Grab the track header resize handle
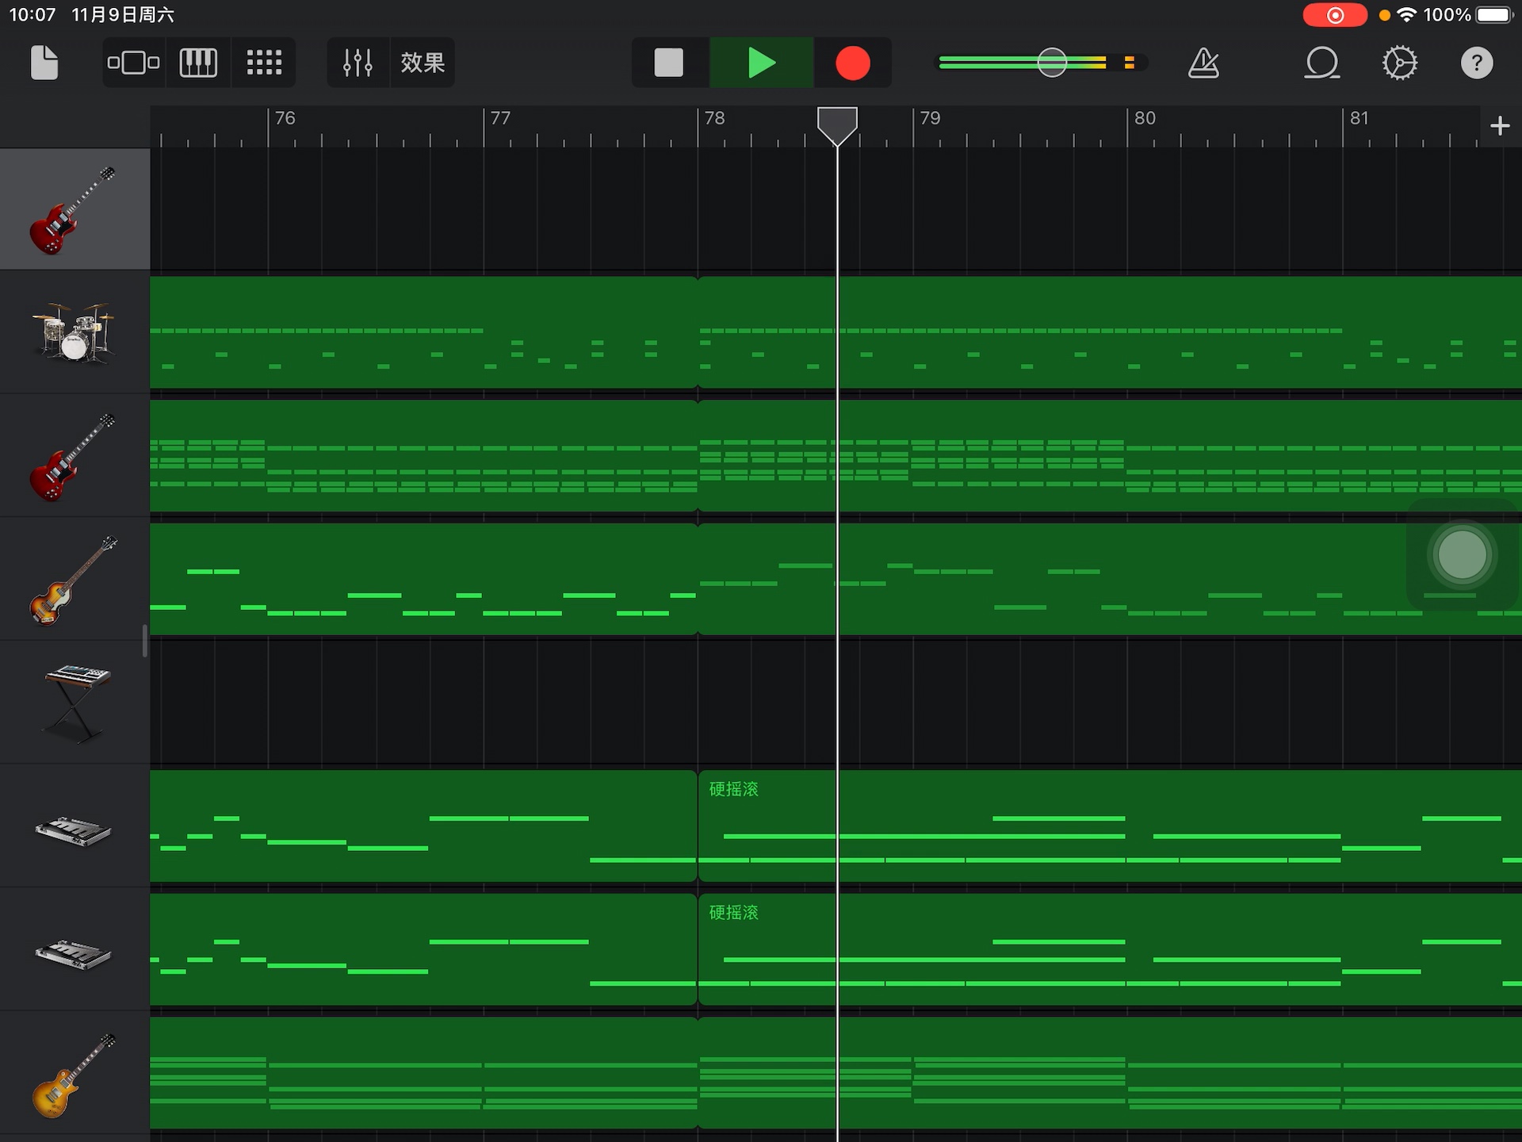The width and height of the screenshot is (1522, 1142). 145,641
